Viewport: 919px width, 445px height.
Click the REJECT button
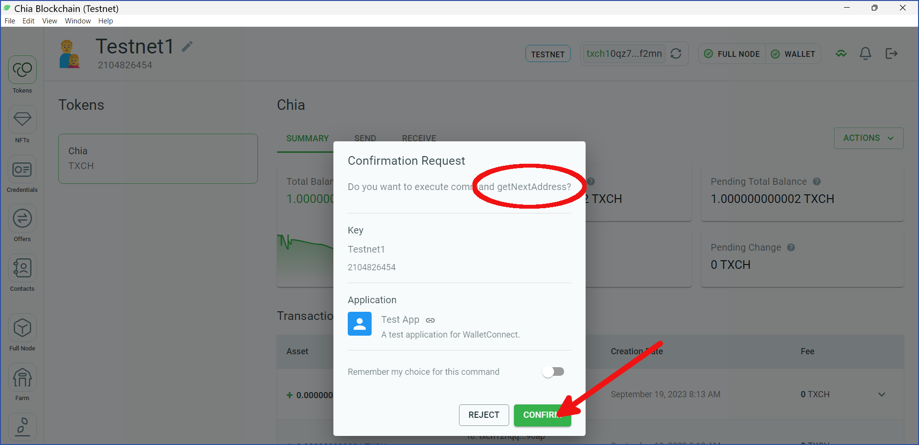pyautogui.click(x=484, y=415)
